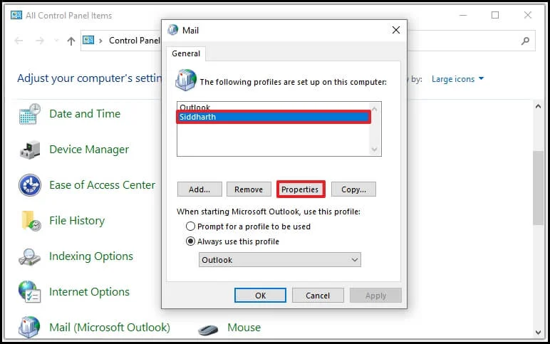Click the Control Panel breadcrumb text
Viewport: 550px width, 344px height.
click(x=135, y=41)
